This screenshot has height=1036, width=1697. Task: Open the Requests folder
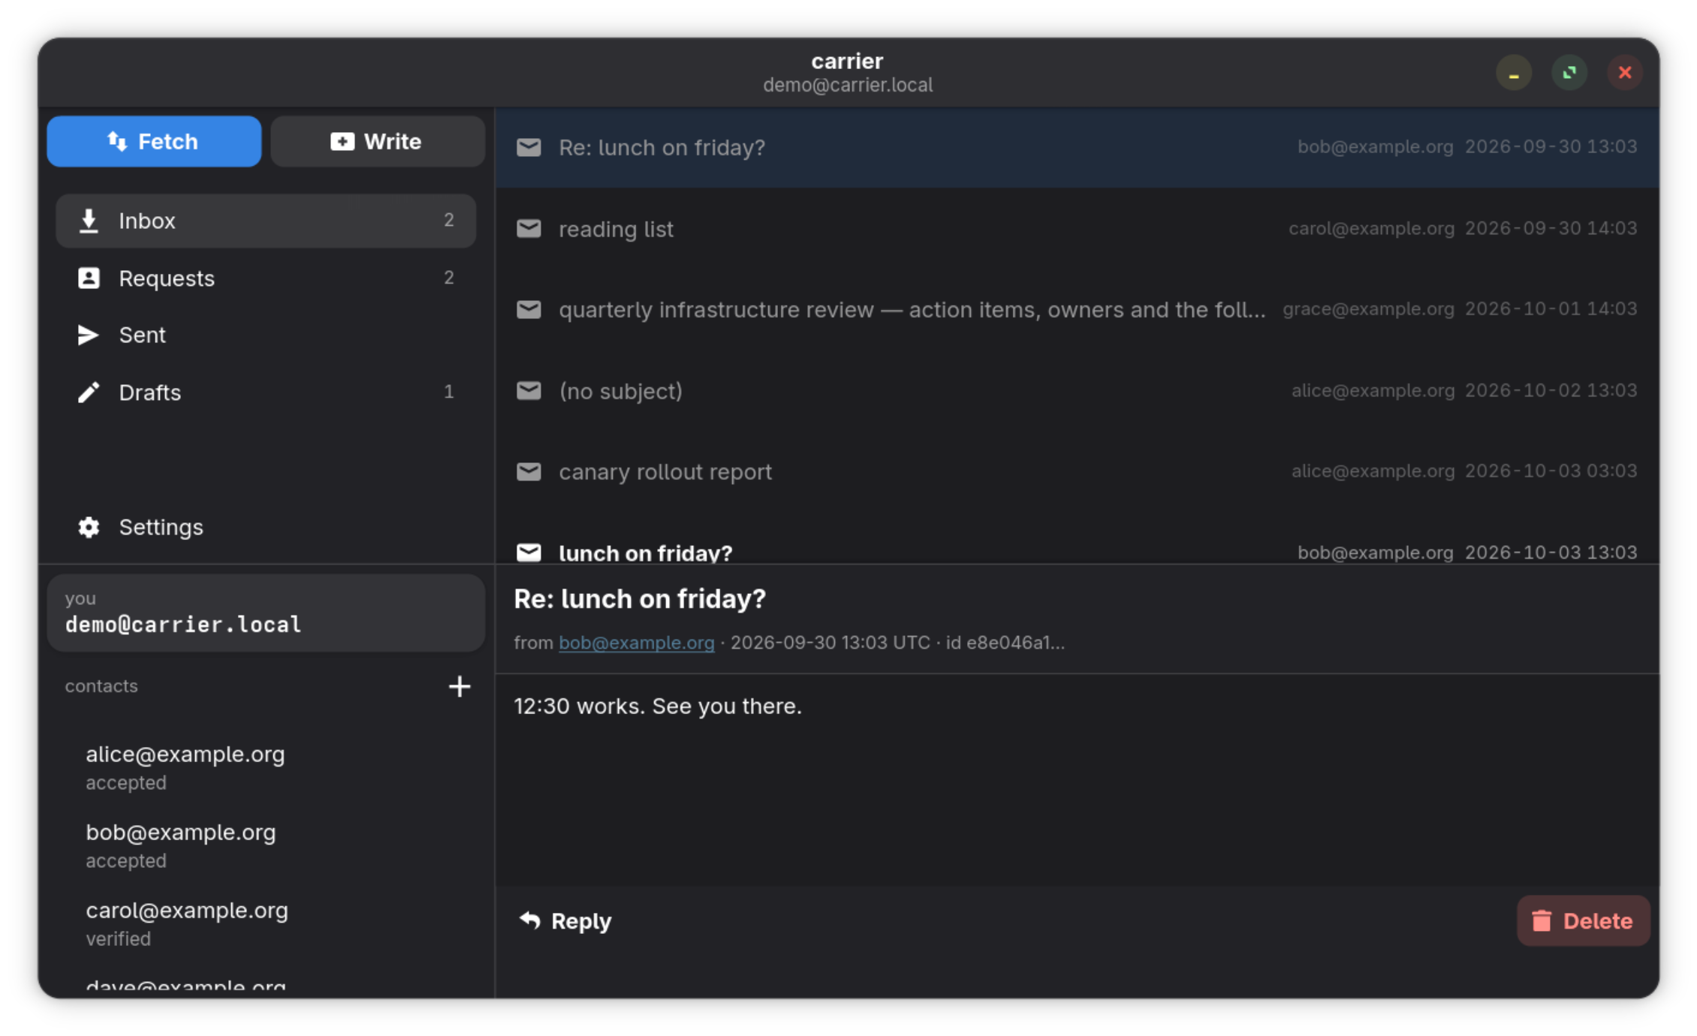266,278
